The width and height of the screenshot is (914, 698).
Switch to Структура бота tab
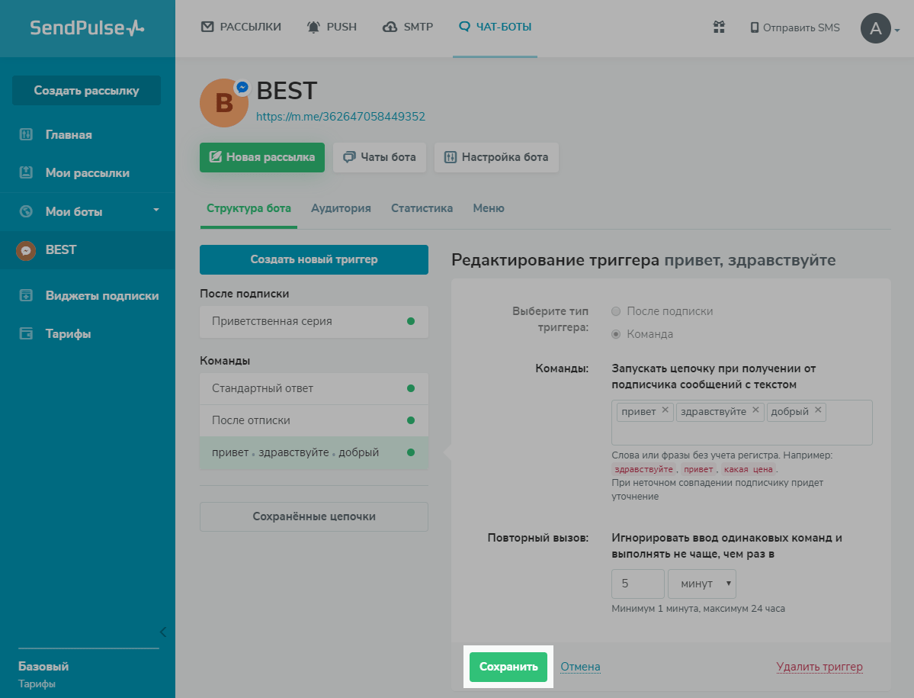tap(249, 208)
